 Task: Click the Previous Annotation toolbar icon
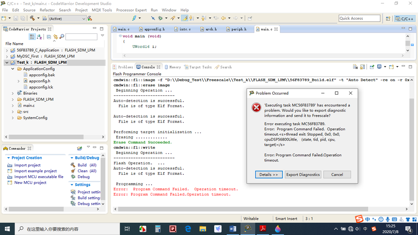pos(204,18)
